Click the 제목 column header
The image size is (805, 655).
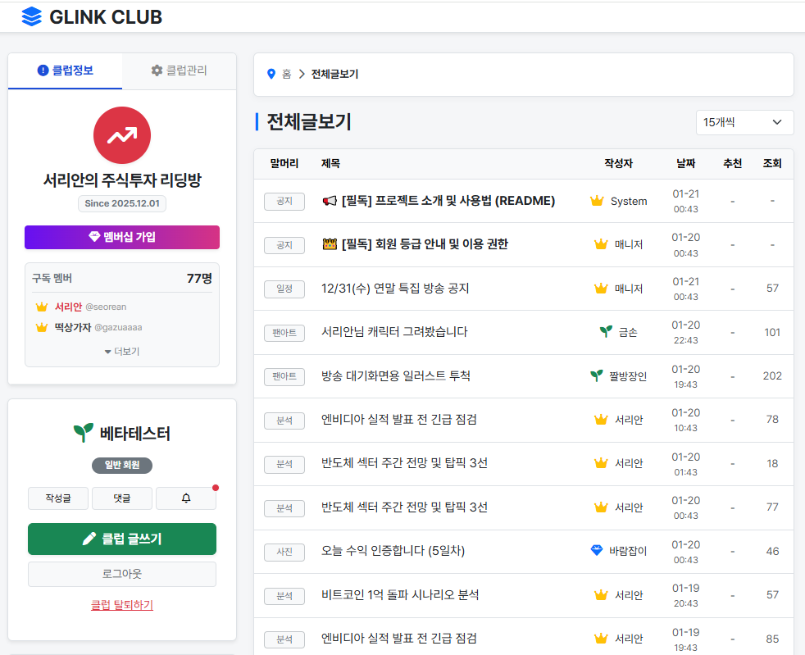point(330,163)
